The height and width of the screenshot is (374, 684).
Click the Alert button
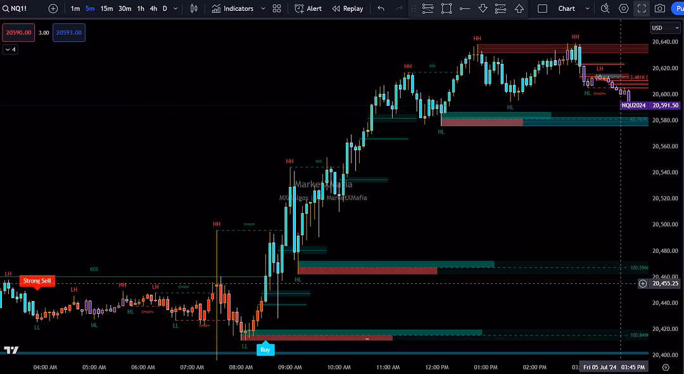click(x=308, y=9)
